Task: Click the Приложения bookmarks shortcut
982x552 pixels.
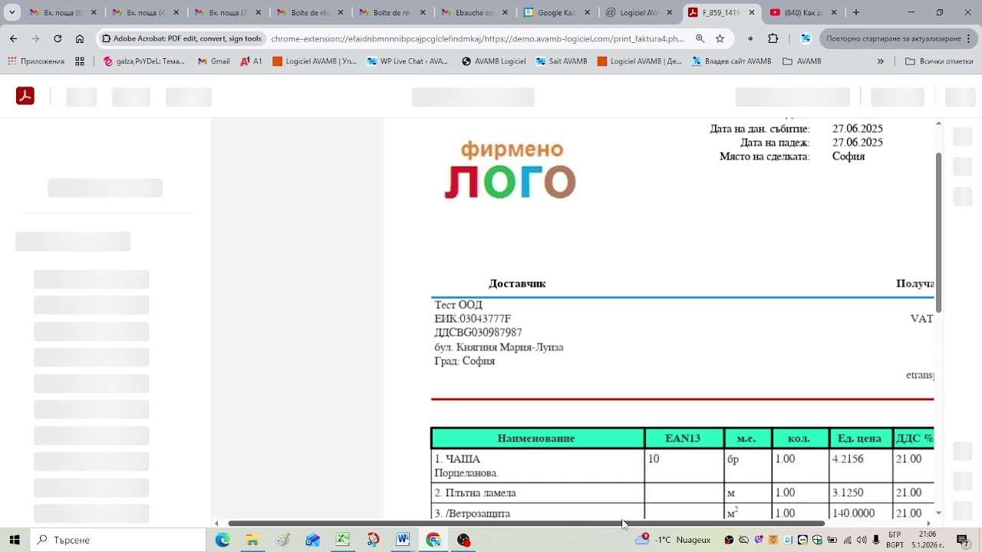Action: (x=35, y=61)
